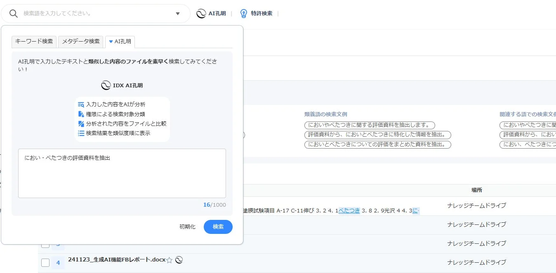Check the checkbox for row 4
556x273 pixels.
[45, 262]
